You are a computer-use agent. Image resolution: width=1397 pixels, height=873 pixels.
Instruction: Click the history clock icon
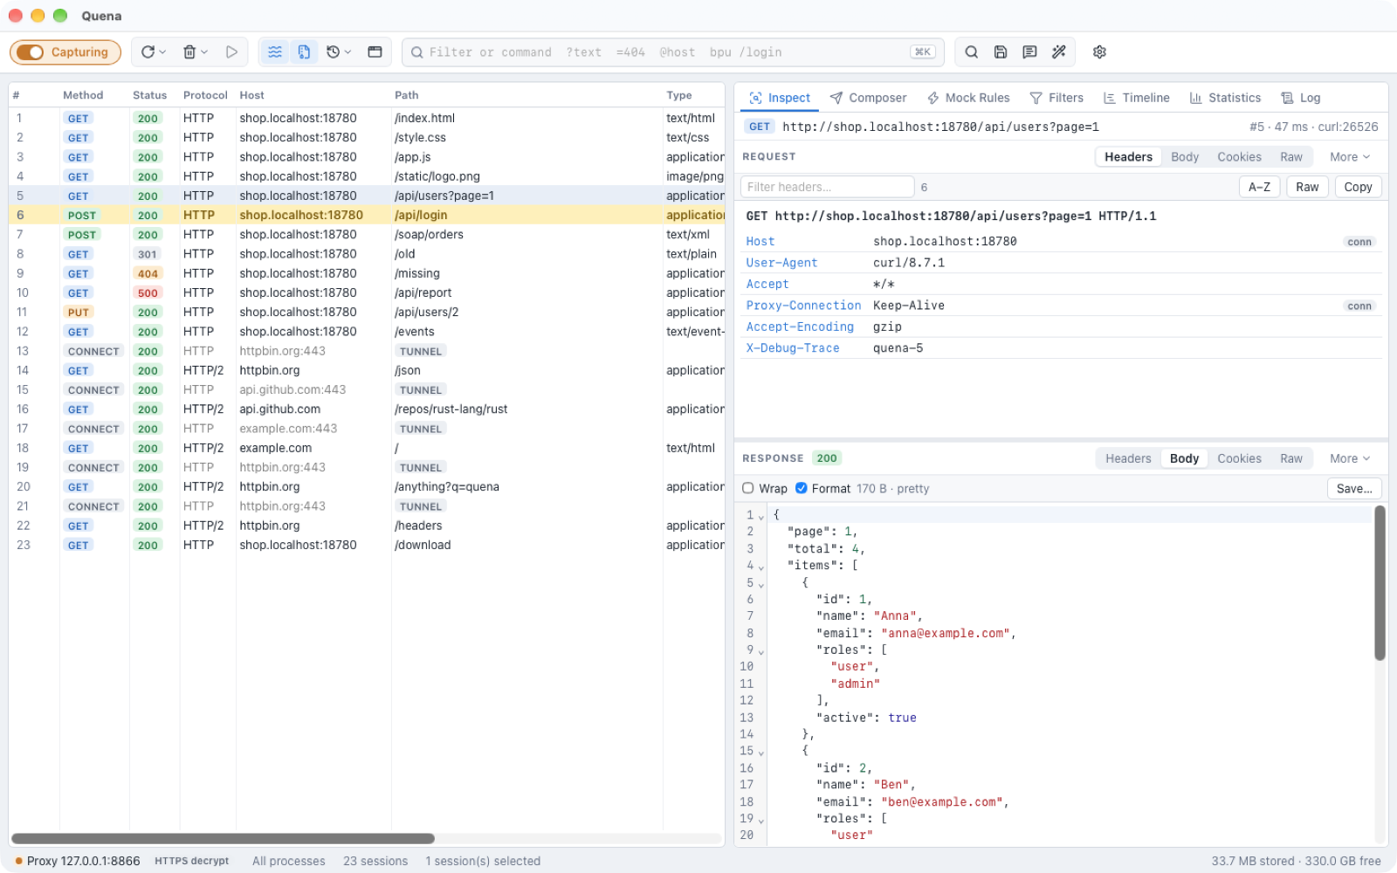333,52
